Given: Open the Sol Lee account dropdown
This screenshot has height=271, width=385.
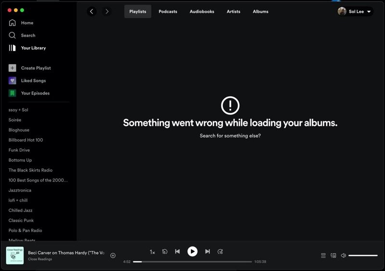Looking at the screenshot, I should [x=356, y=12].
